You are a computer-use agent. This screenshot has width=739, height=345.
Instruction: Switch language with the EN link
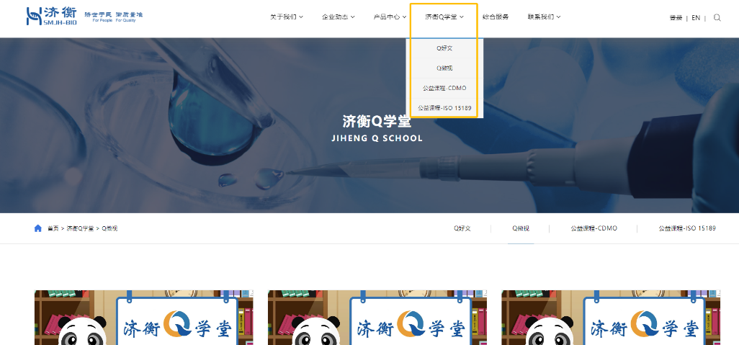696,18
